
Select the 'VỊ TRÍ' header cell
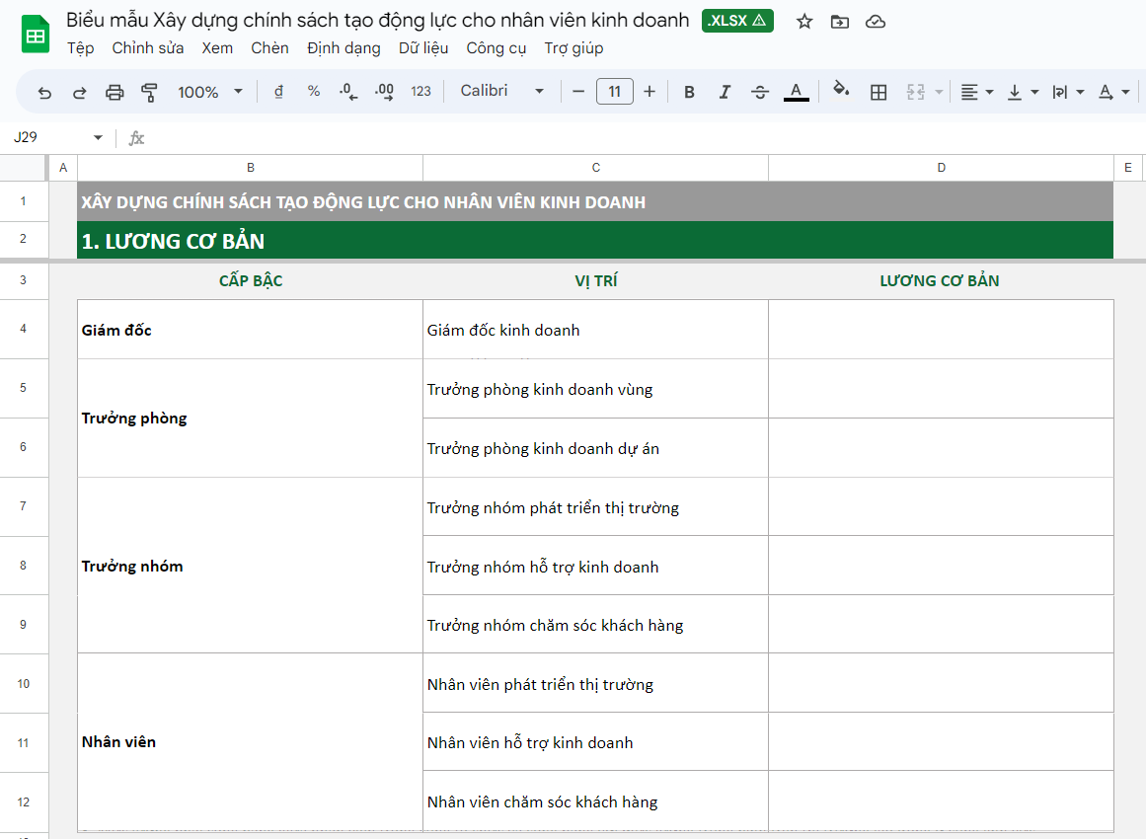(x=595, y=280)
